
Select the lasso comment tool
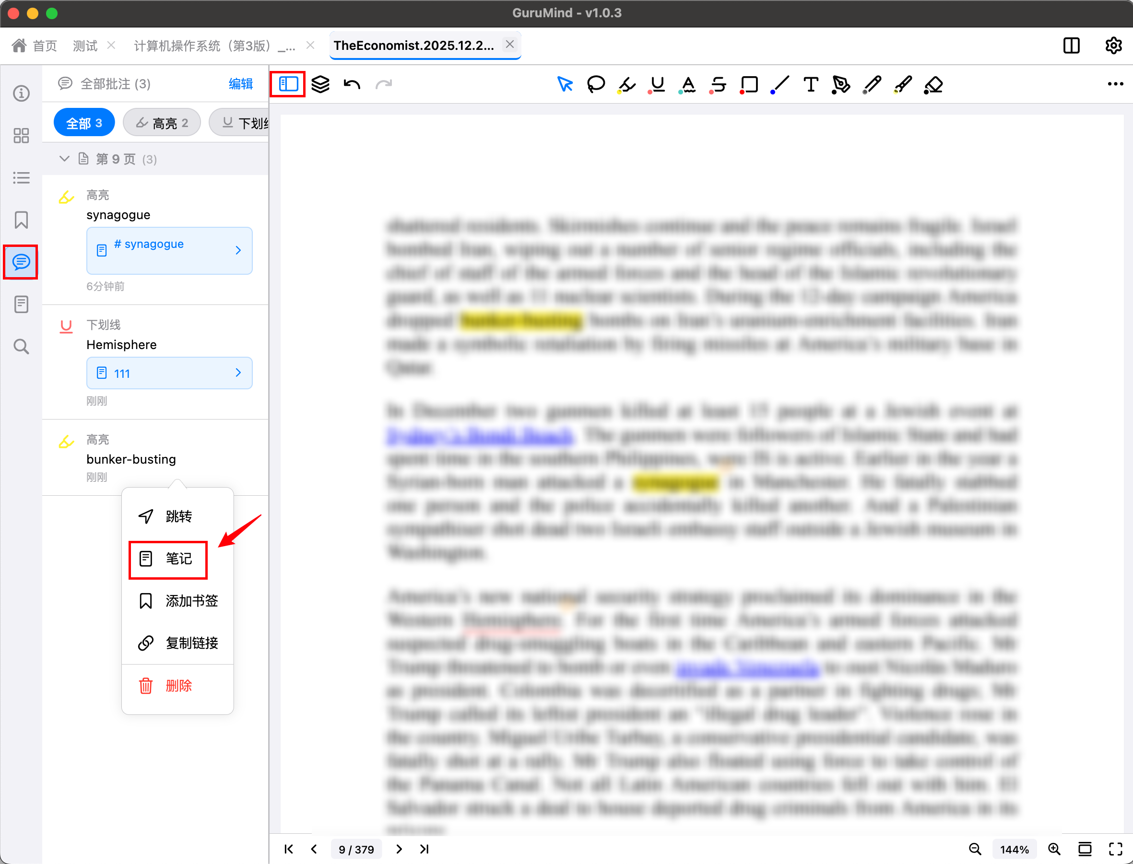[x=596, y=84]
